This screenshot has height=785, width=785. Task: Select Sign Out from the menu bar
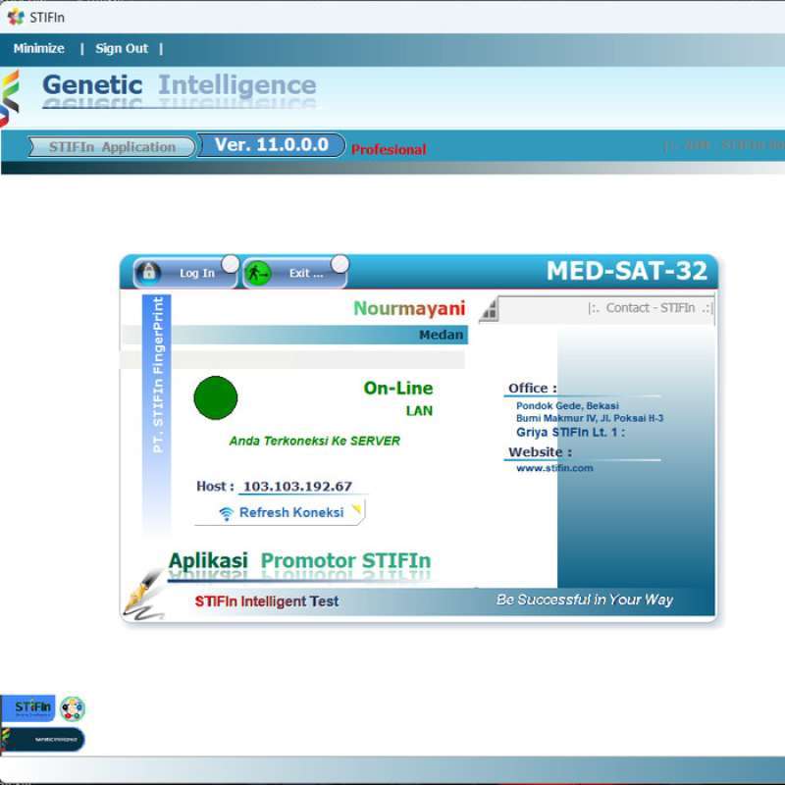click(120, 48)
